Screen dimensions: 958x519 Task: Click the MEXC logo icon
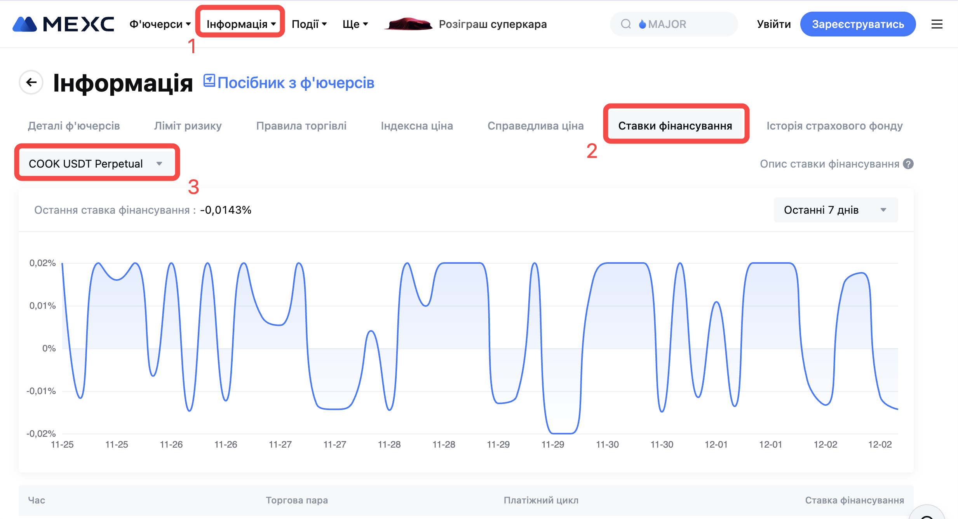point(25,24)
